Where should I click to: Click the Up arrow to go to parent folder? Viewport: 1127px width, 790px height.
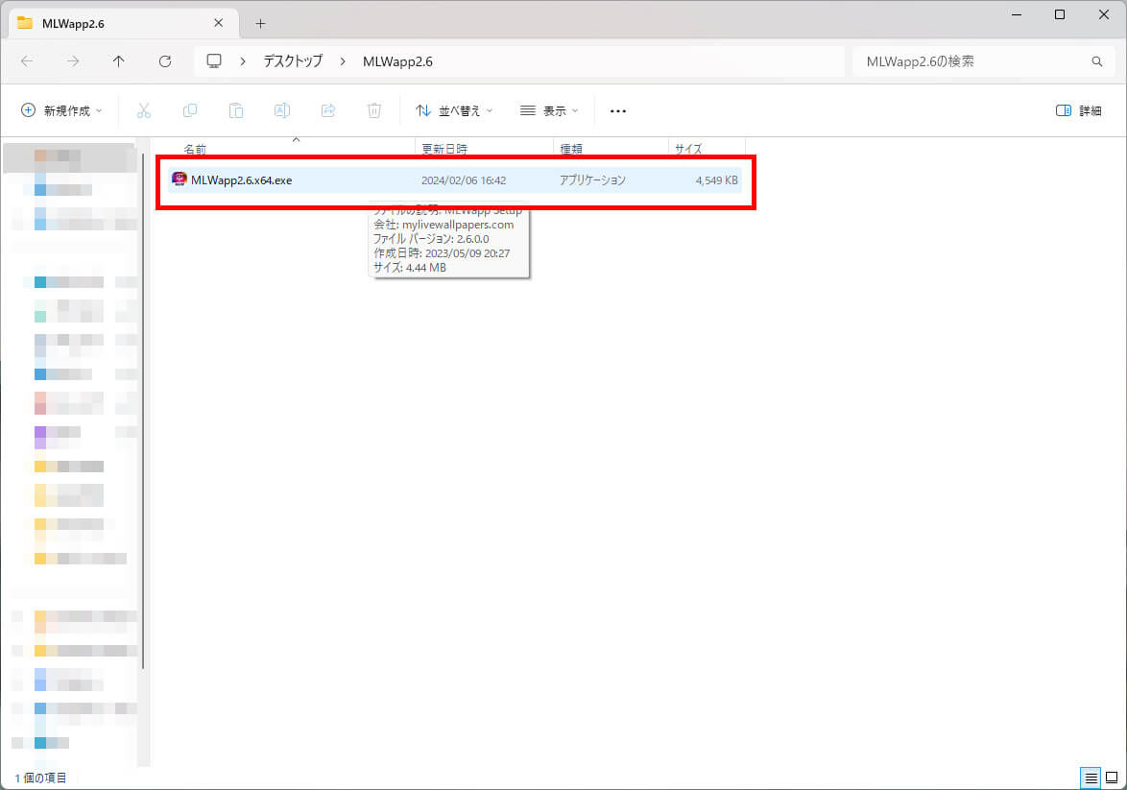tap(118, 60)
